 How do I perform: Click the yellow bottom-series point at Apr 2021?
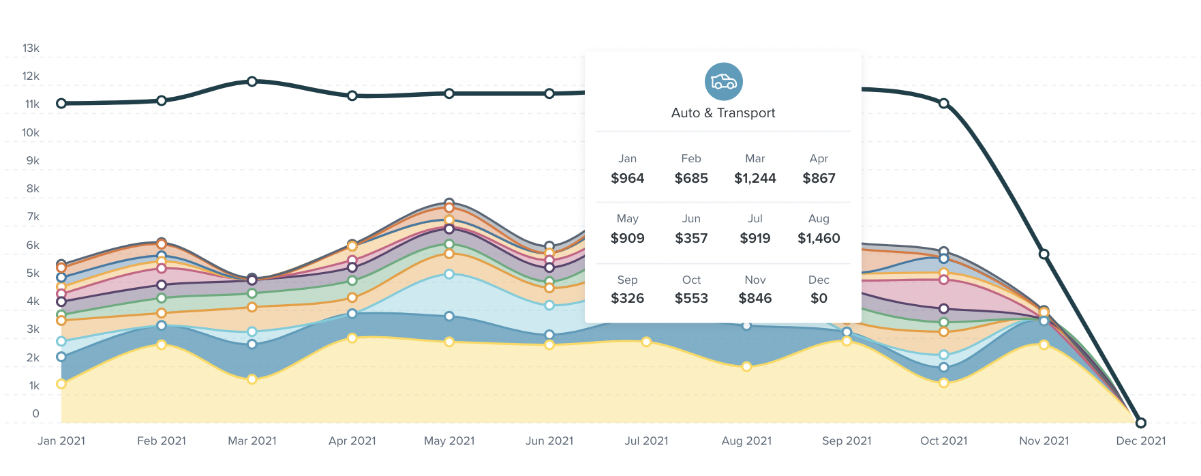pos(352,338)
